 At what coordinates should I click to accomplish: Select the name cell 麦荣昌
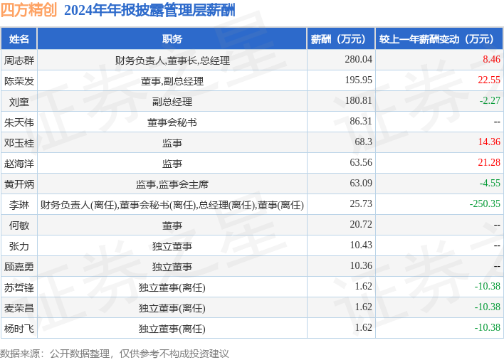(19, 307)
